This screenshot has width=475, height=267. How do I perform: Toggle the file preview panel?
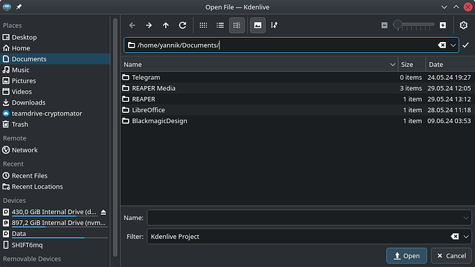(257, 25)
